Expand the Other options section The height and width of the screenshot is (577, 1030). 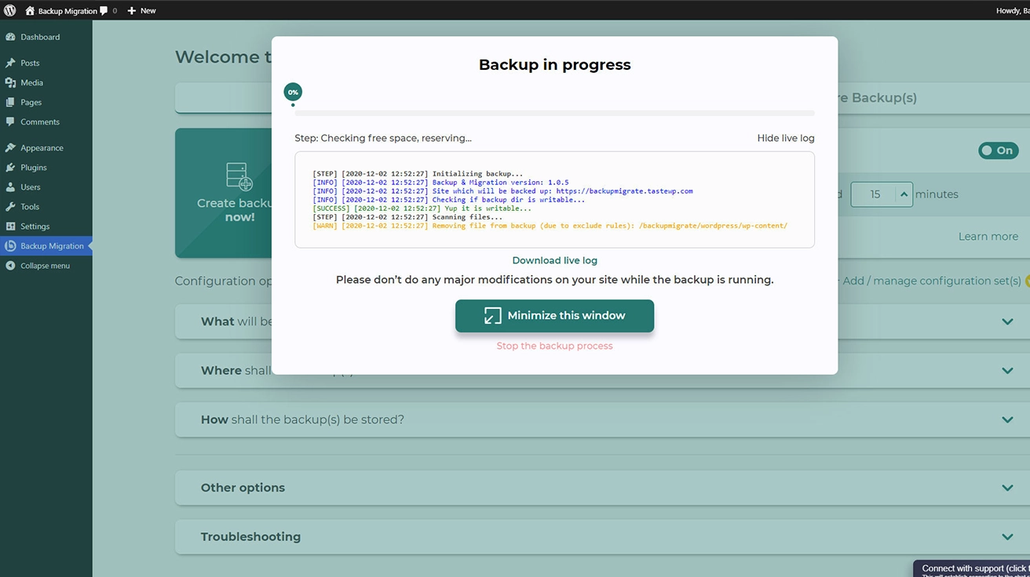(602, 488)
